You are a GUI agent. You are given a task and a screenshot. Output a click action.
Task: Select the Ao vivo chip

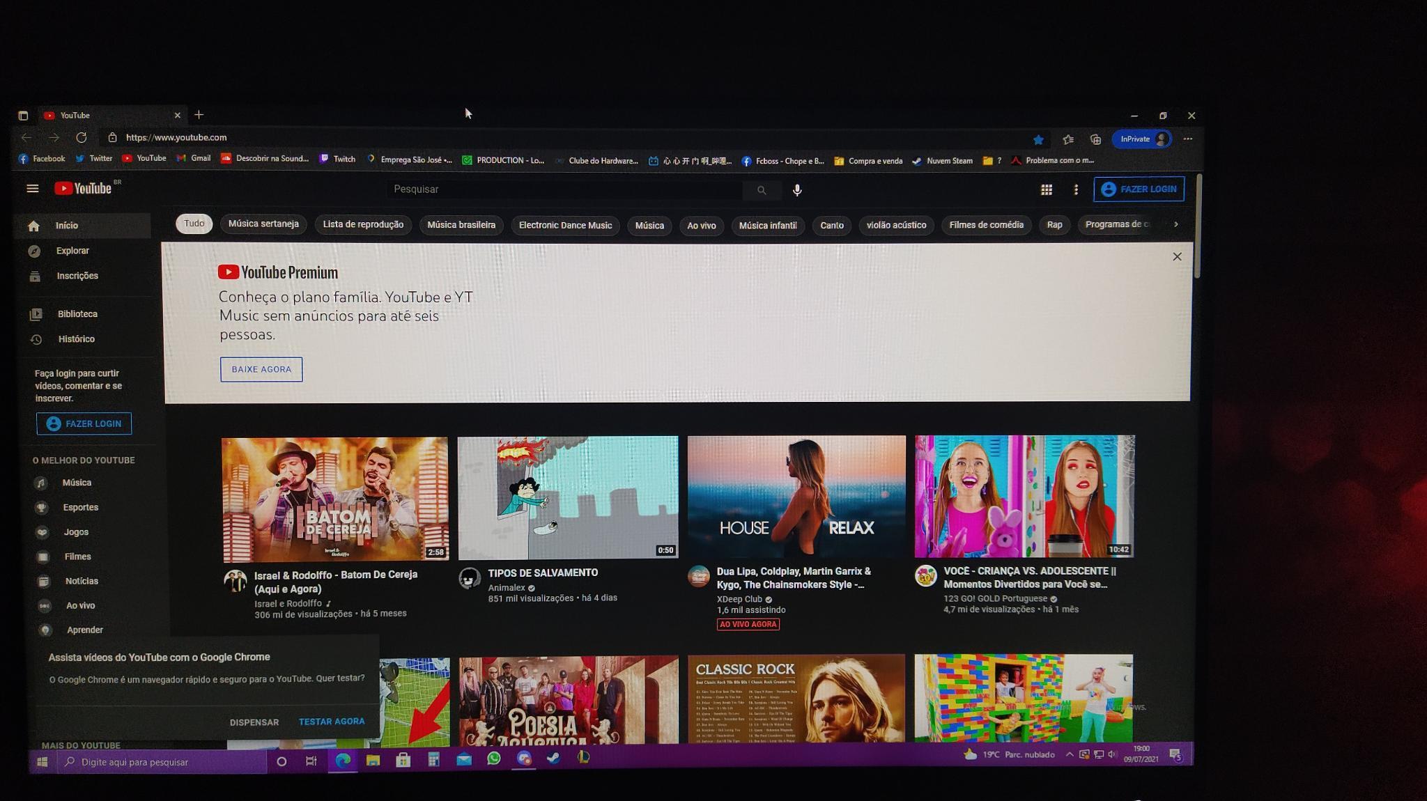tap(702, 226)
